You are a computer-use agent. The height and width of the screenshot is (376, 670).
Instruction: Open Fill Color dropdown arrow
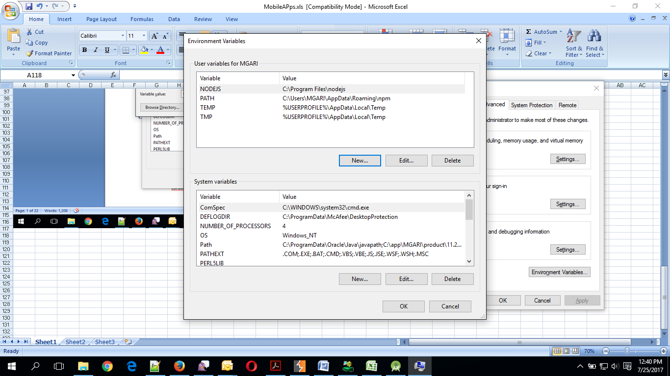coord(151,50)
